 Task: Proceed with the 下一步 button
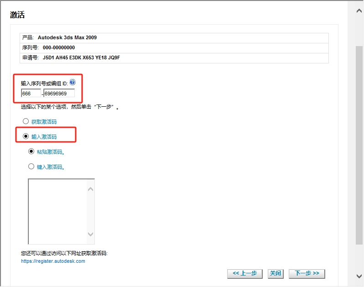click(306, 273)
